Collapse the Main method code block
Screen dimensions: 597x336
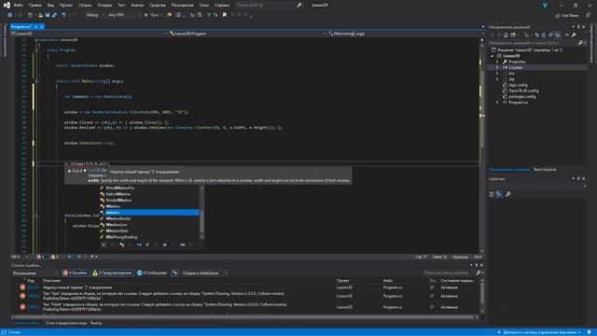[36, 81]
